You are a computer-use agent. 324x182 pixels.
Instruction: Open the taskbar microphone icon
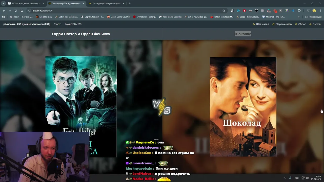[290, 178]
